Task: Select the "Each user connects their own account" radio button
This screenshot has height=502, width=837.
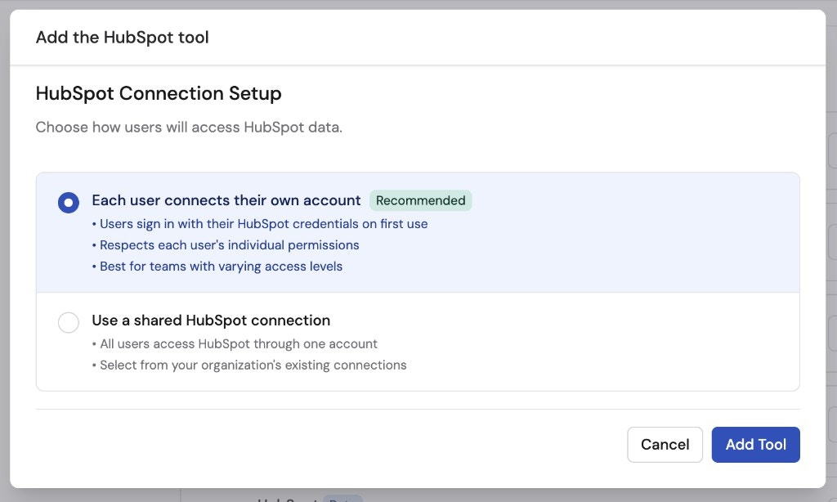Action: (x=69, y=202)
